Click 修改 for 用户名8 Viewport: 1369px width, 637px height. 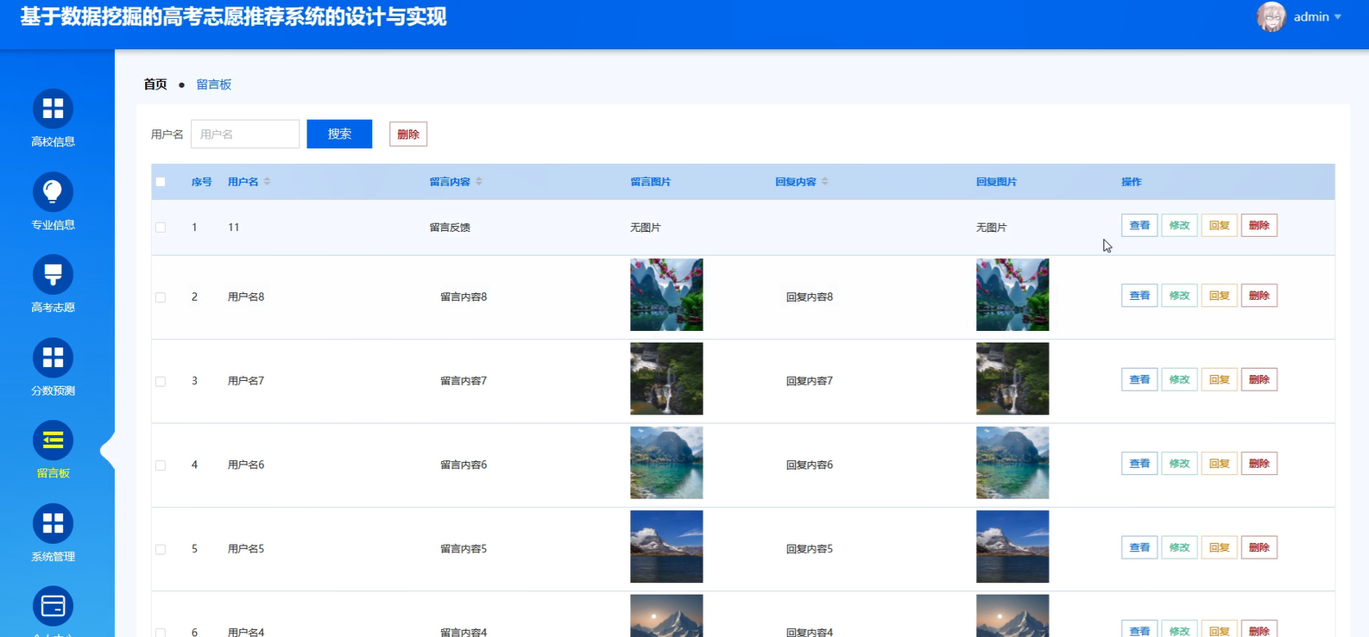[1179, 296]
